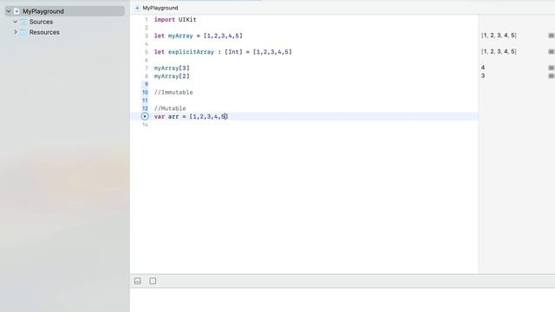Select the Sources folder
This screenshot has width=555, height=312.
tap(41, 22)
